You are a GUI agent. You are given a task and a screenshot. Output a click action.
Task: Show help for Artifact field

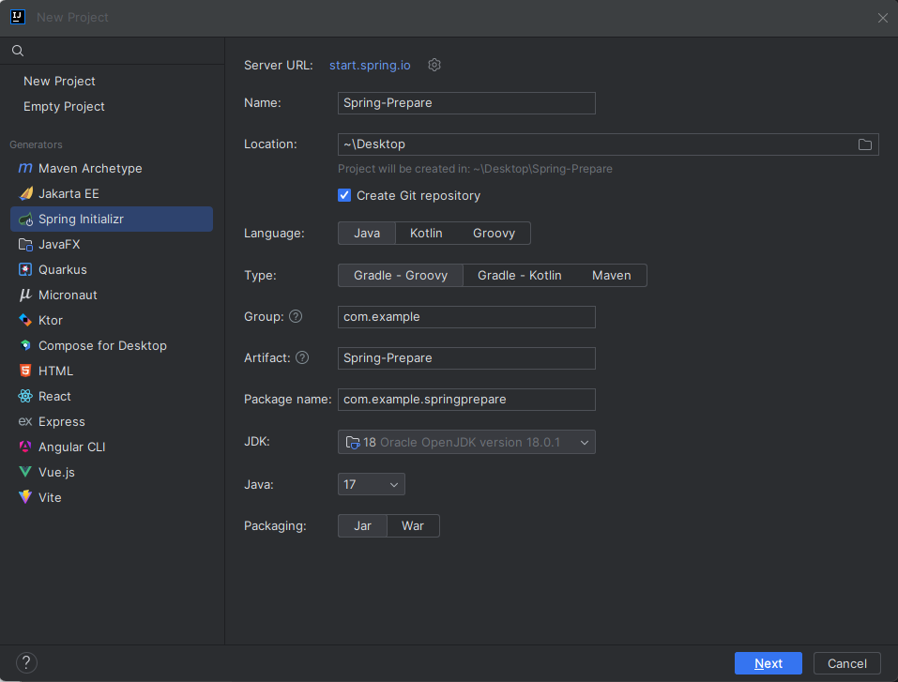pyautogui.click(x=302, y=358)
